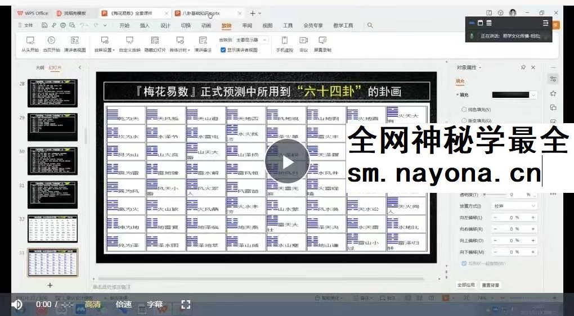Viewport: 574px width, 316px height.
Task: Toggle fullscreen in the video player
Action: (186, 304)
